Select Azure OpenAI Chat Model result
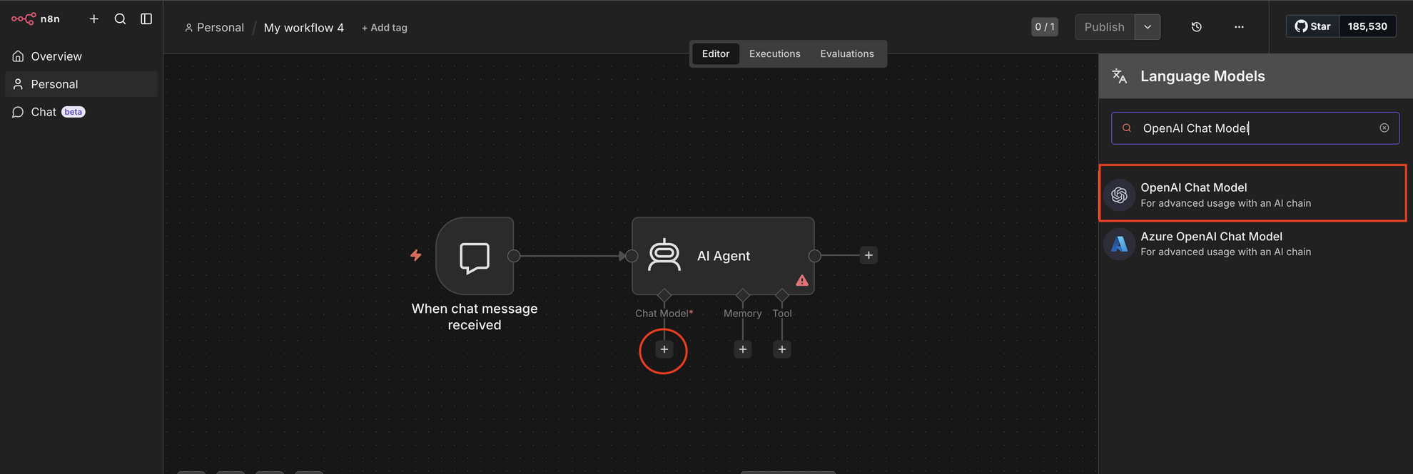This screenshot has height=474, width=1413. (1253, 244)
